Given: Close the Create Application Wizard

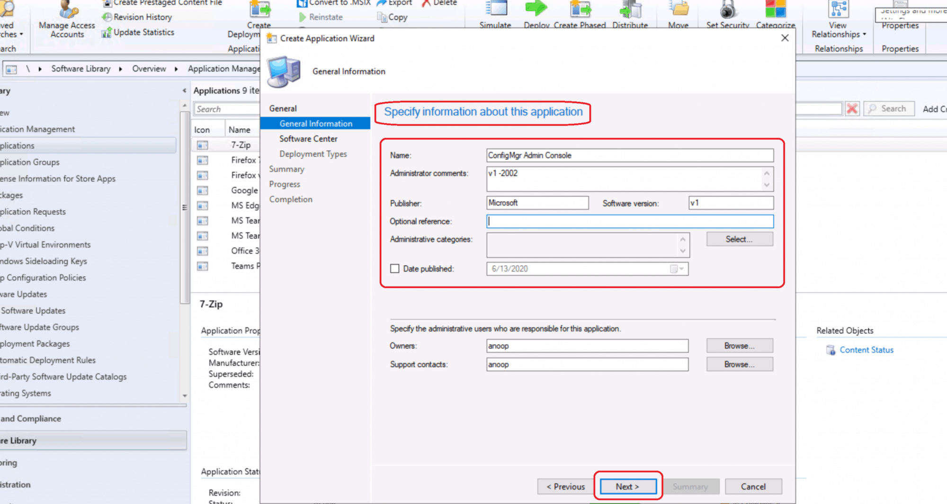Looking at the screenshot, I should click(x=785, y=38).
